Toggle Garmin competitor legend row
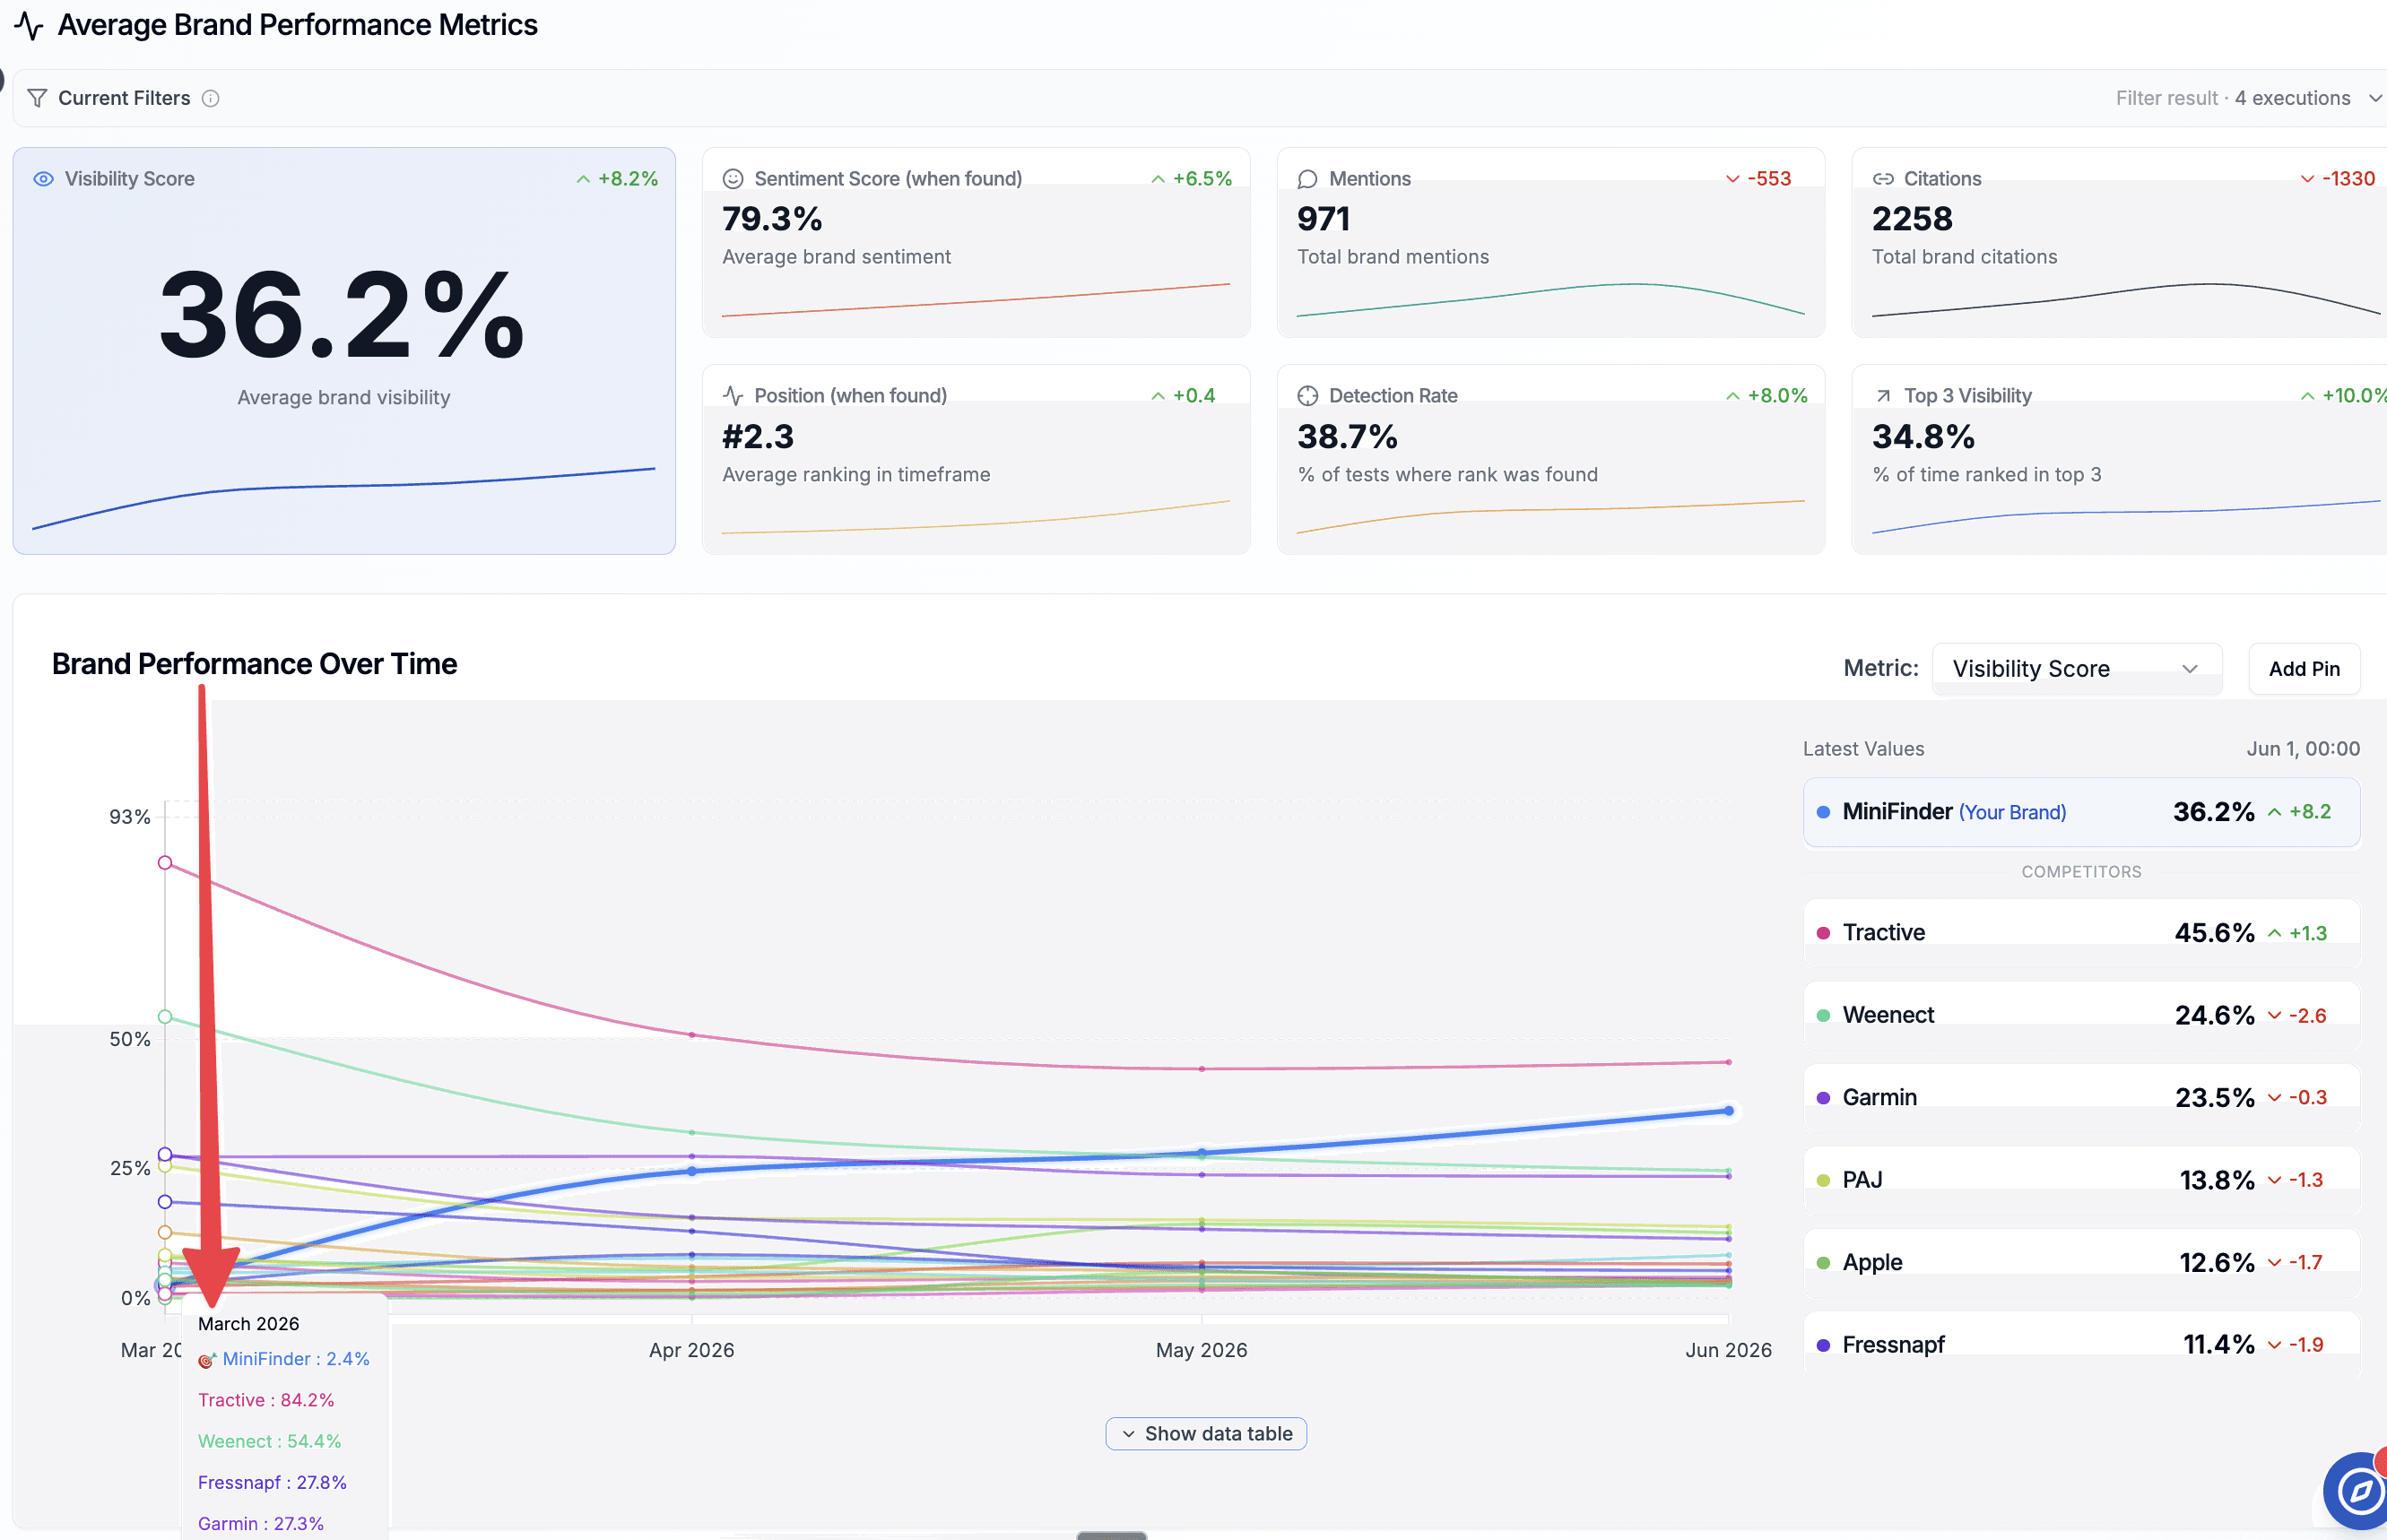Image resolution: width=2387 pixels, height=1540 pixels. pyautogui.click(x=2081, y=1098)
